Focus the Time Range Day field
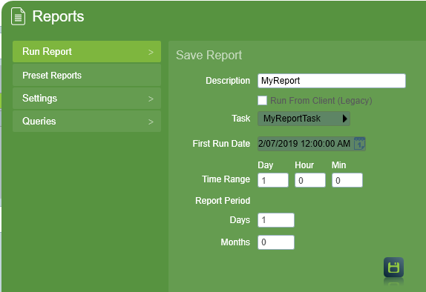 [273, 180]
